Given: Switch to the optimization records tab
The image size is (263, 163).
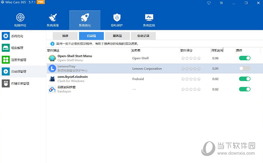Looking at the screenshot, I should coord(143,36).
